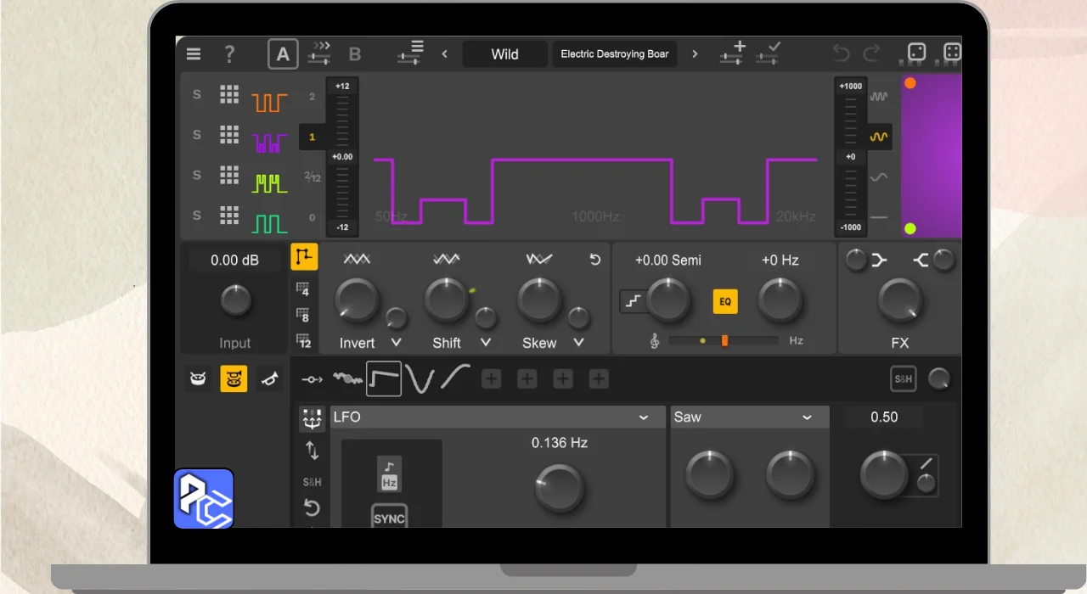Expand the LFO type dropdown
The height and width of the screenshot is (594, 1087).
[x=643, y=417]
